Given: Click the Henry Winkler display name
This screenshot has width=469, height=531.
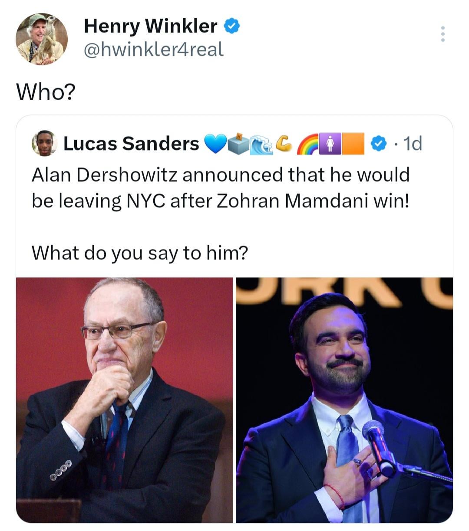Looking at the screenshot, I should coord(150,26).
